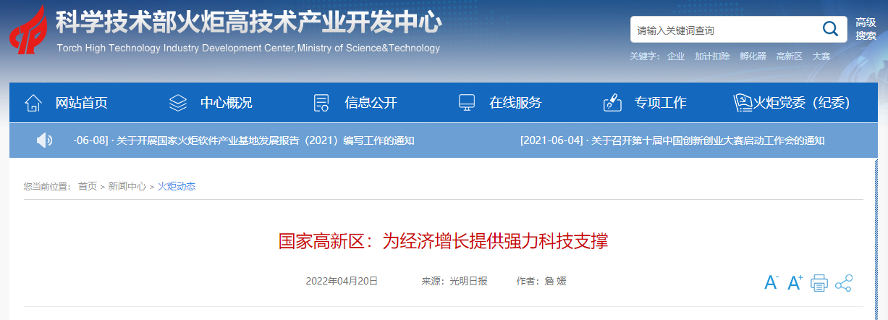The width and height of the screenshot is (888, 320).
Task: Decrease font size with A- icon
Action: (x=771, y=283)
